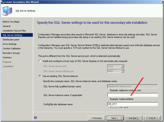
Task: Click the ConfigMgr site database name field
Action: point(133,104)
